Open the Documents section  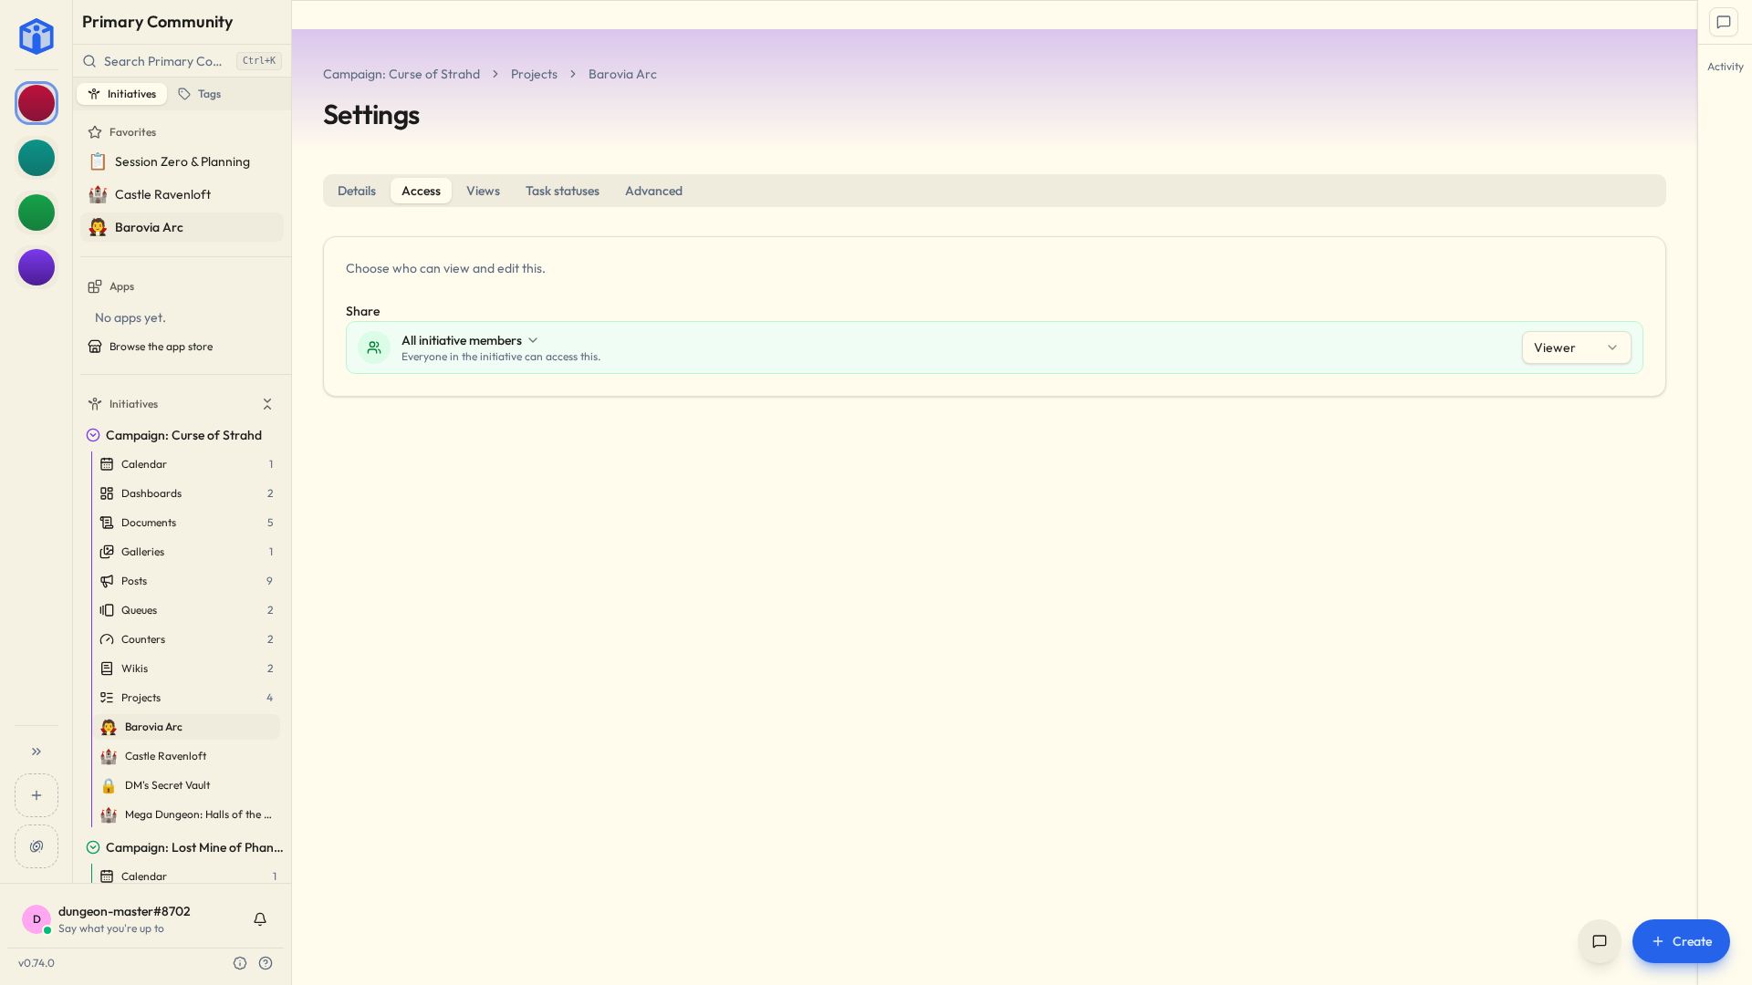pyautogui.click(x=187, y=523)
